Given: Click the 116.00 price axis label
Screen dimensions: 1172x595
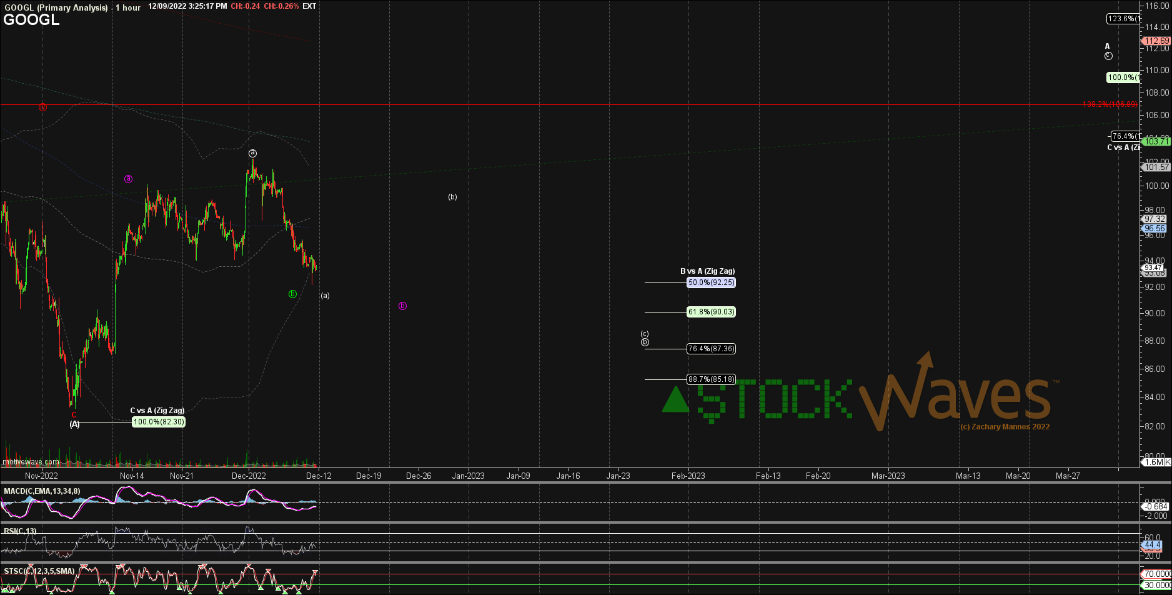Looking at the screenshot, I should 1156,6.
